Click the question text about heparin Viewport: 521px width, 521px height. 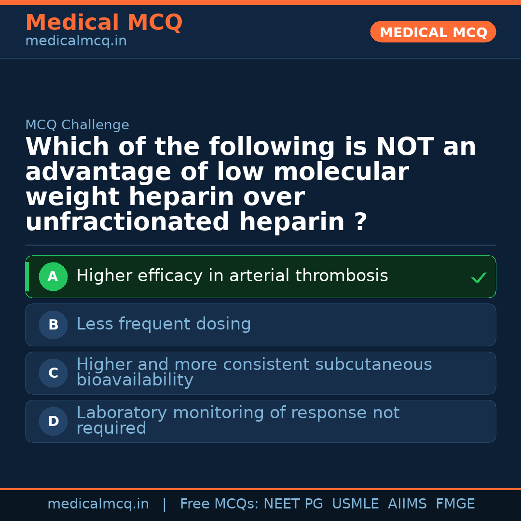[251, 184]
